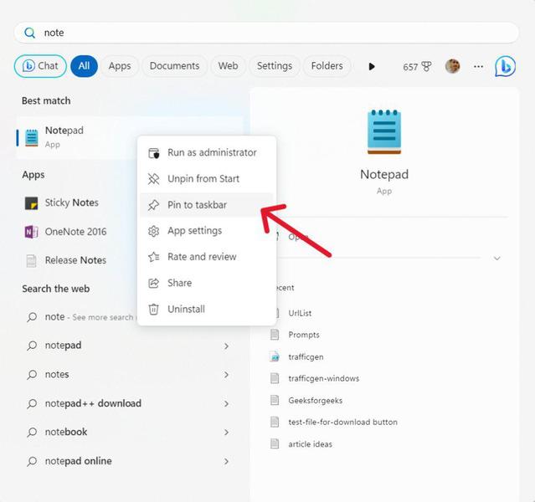This screenshot has width=535, height=502.
Task: Select Rate and review
Action: [207, 257]
